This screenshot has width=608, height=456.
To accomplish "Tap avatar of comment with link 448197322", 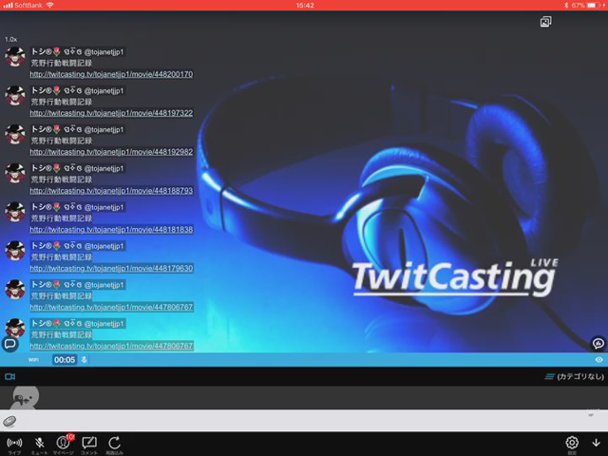I will (x=15, y=96).
